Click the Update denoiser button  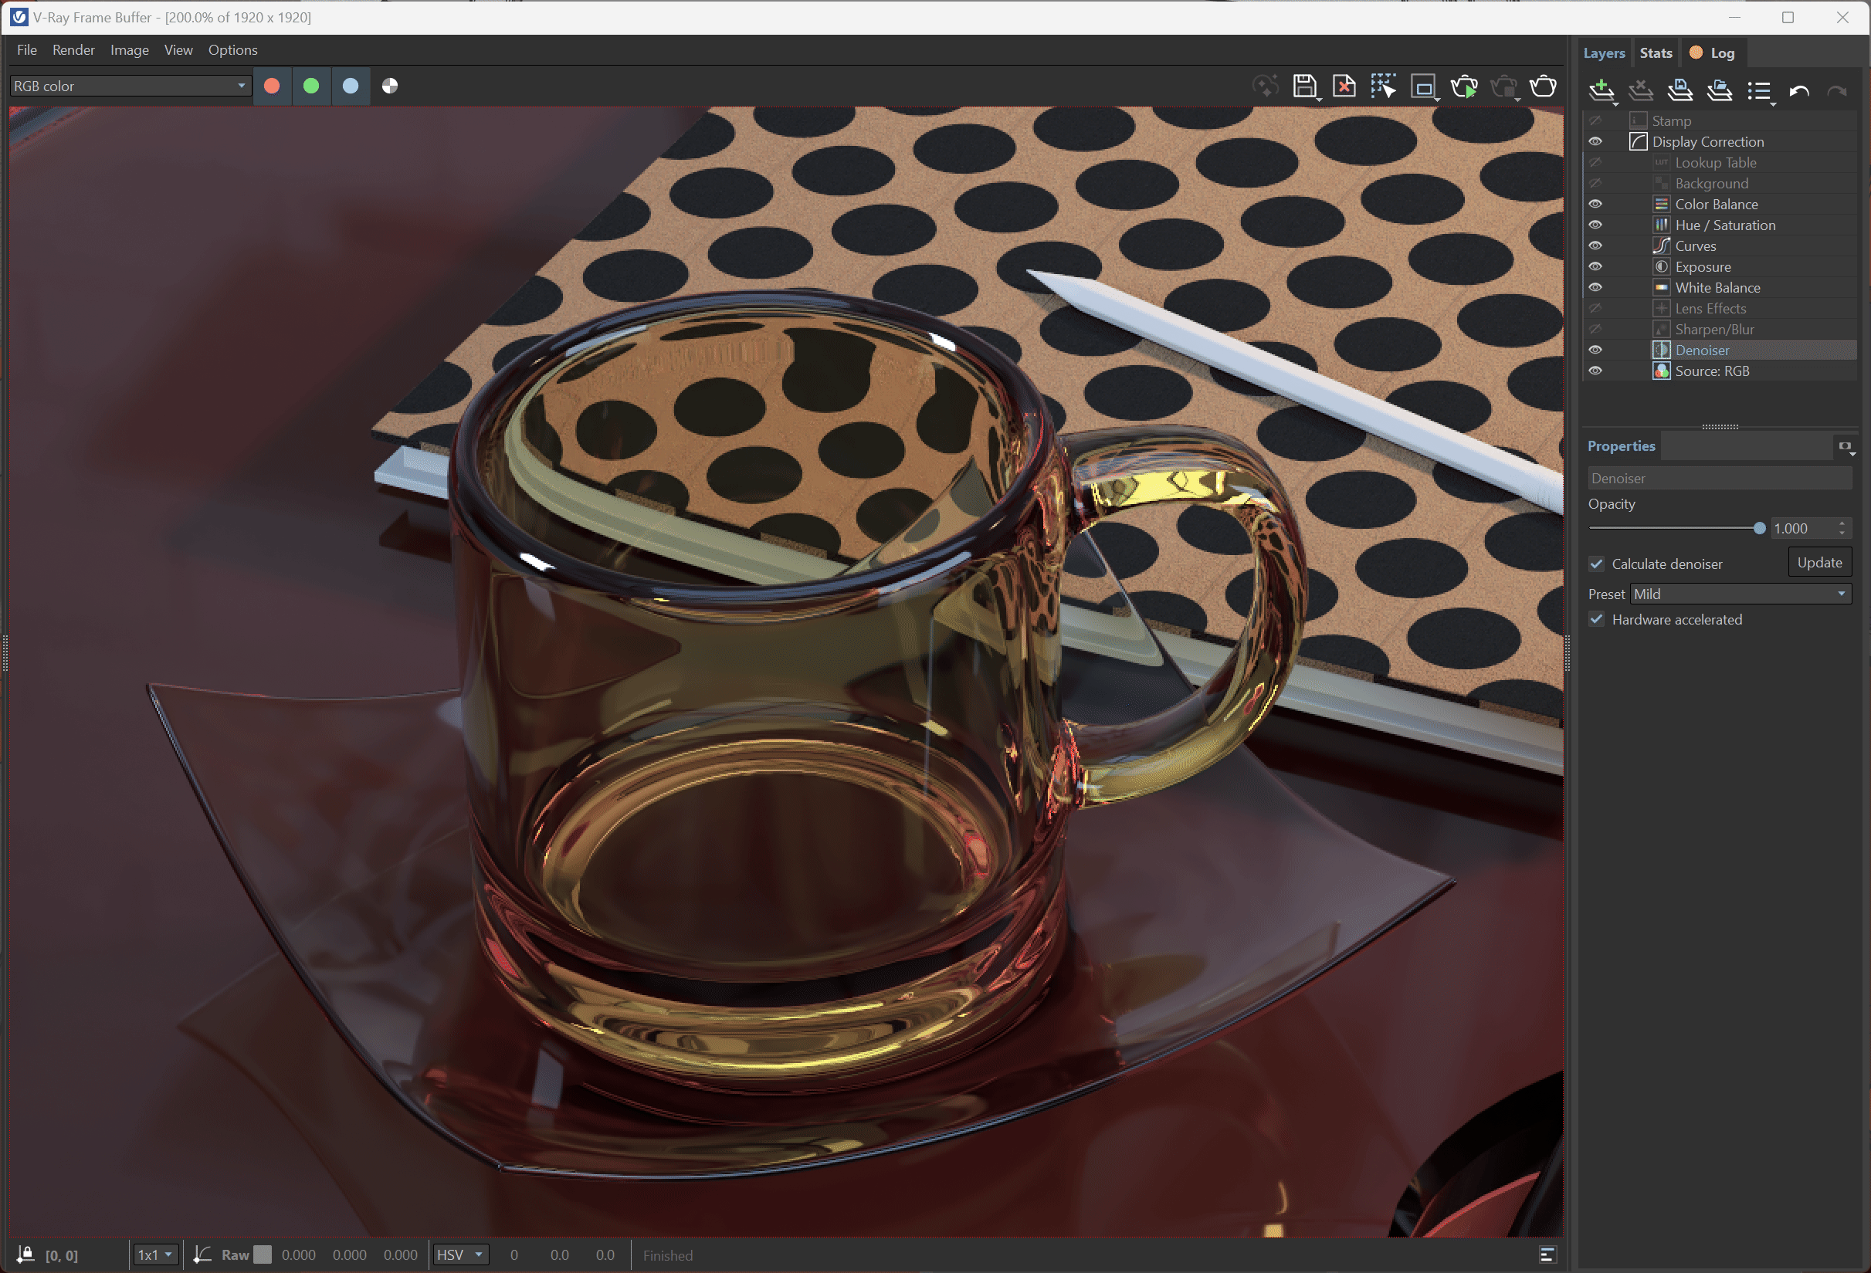coord(1818,563)
